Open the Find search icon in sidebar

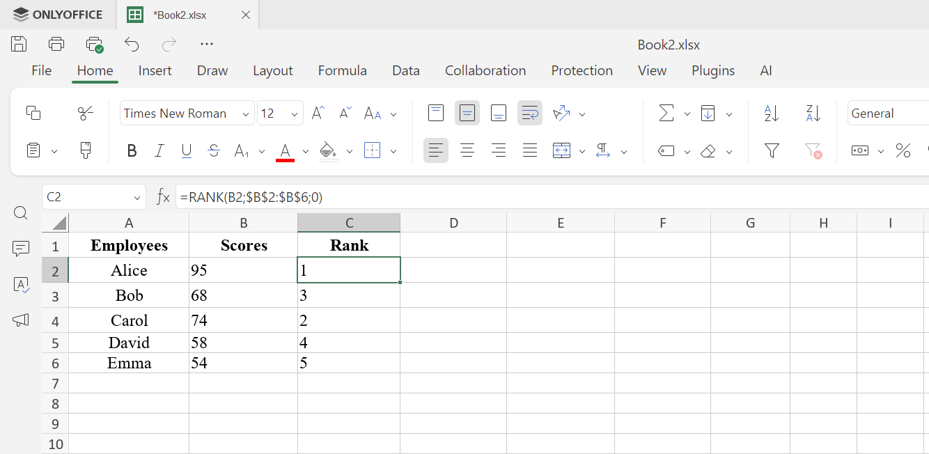click(x=21, y=213)
